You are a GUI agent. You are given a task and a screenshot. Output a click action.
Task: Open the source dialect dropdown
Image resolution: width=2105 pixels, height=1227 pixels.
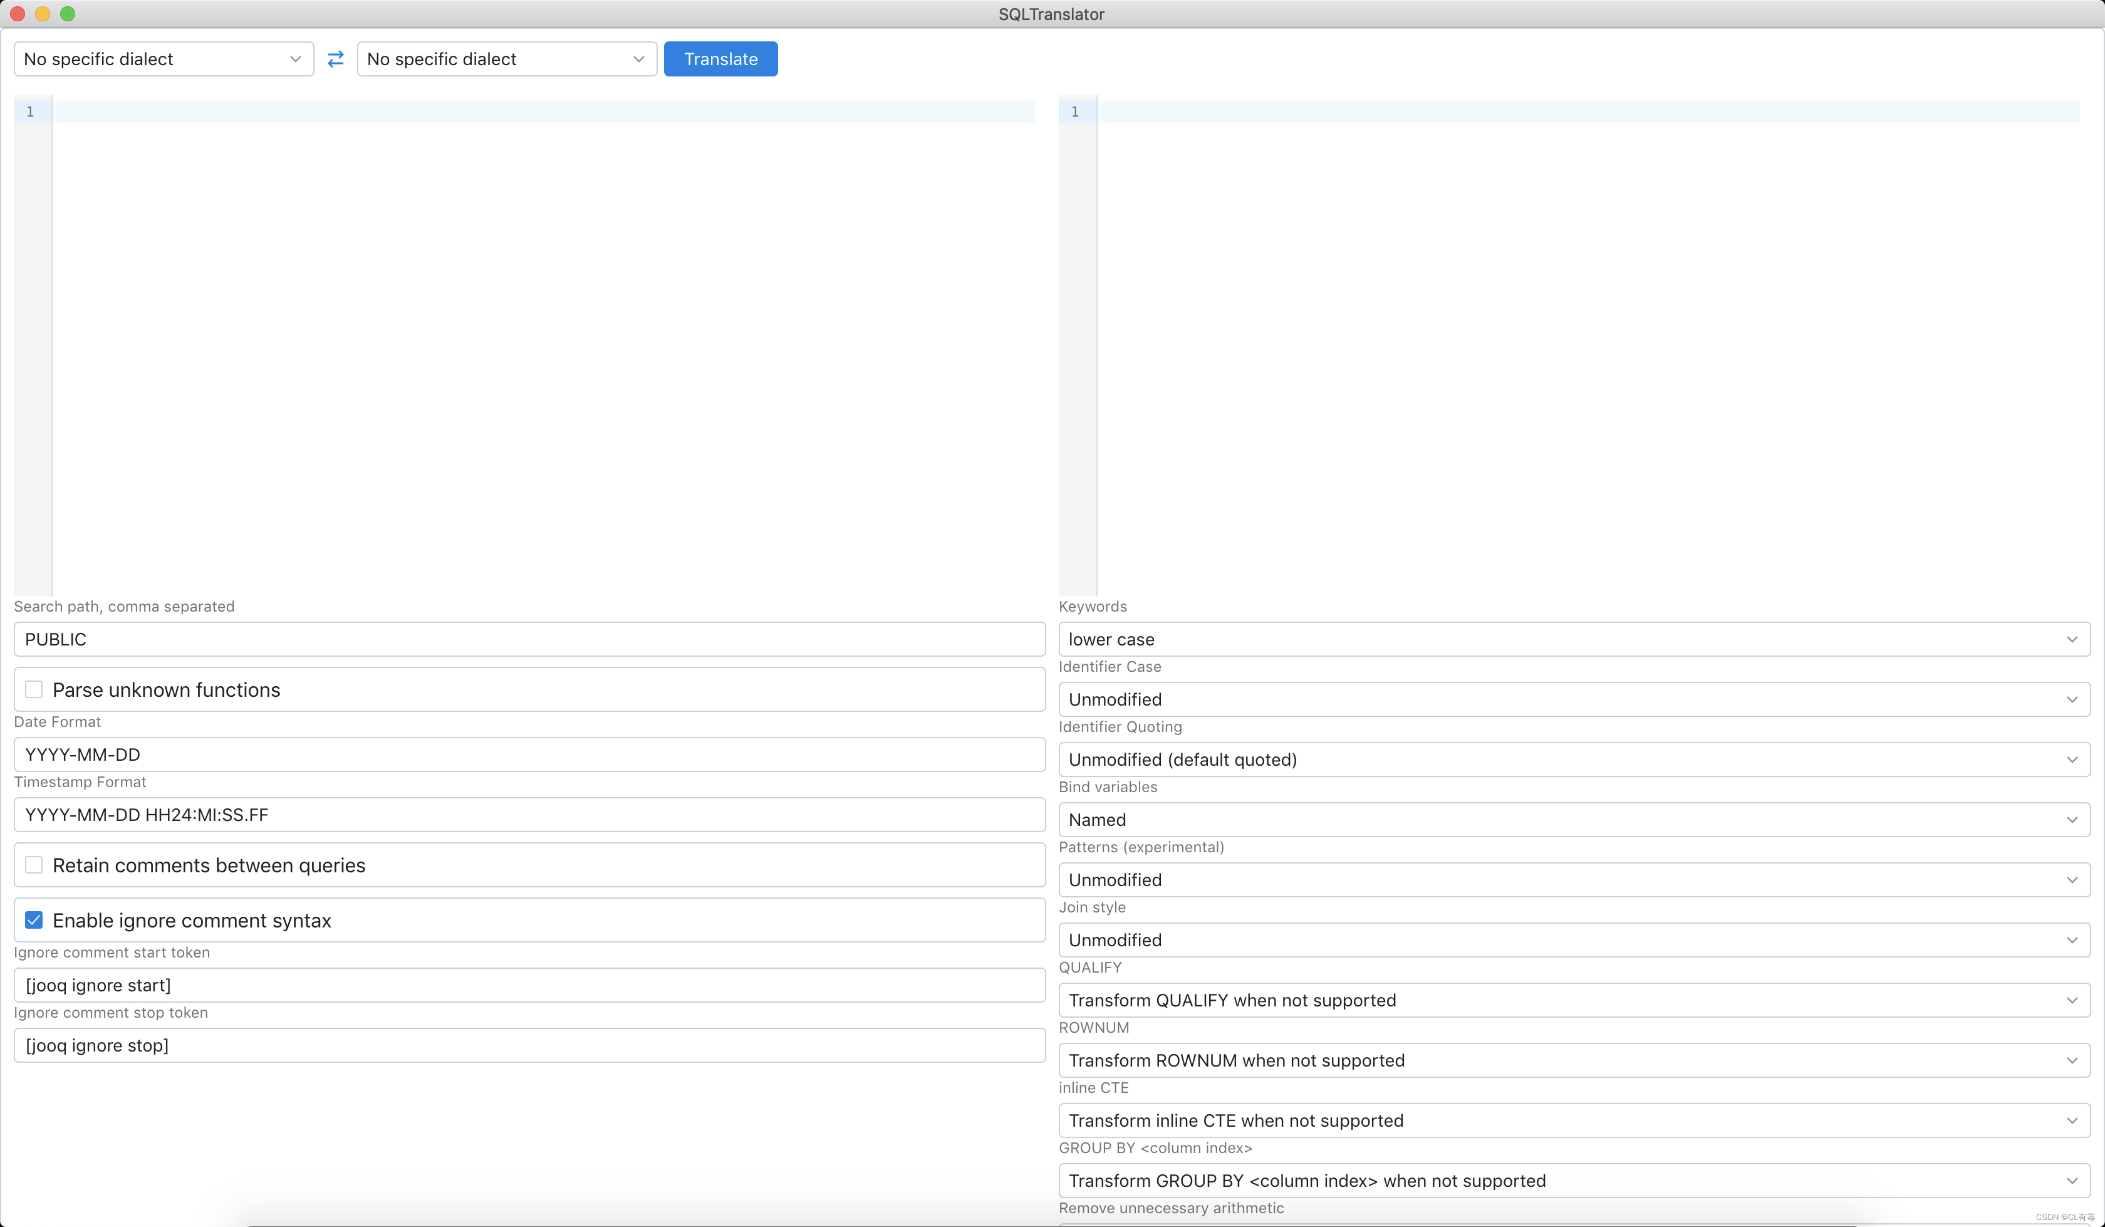tap(164, 58)
